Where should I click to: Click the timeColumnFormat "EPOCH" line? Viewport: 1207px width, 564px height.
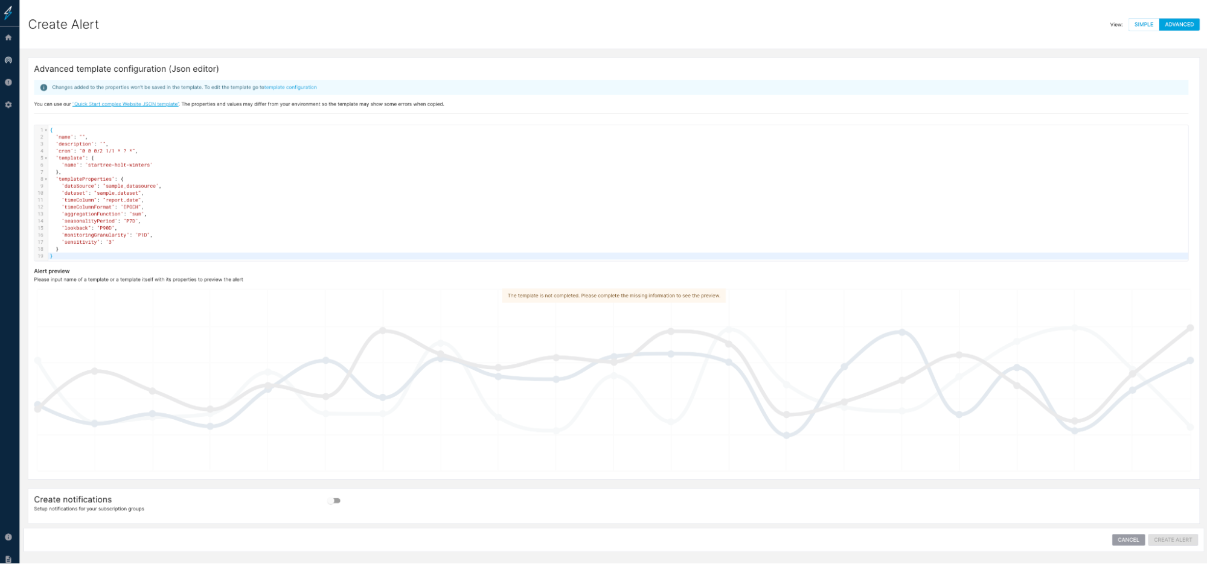103,207
